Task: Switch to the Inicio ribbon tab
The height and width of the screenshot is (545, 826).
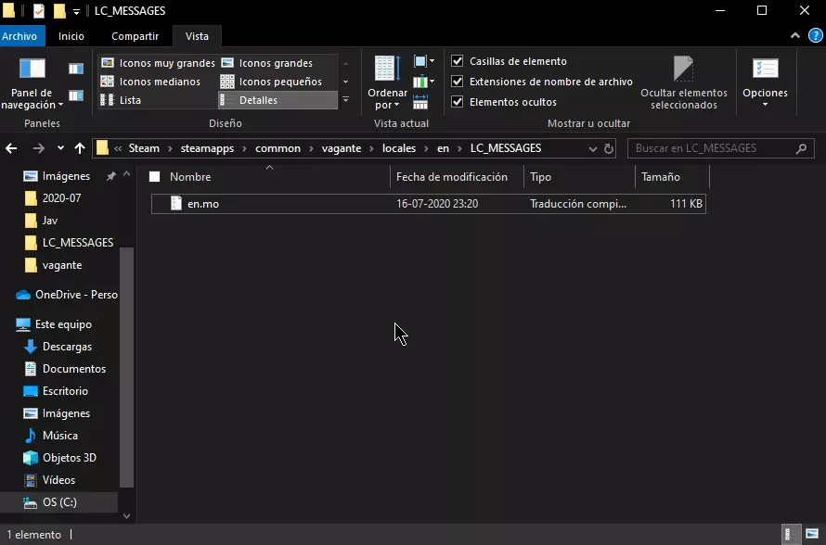Action: 71,36
